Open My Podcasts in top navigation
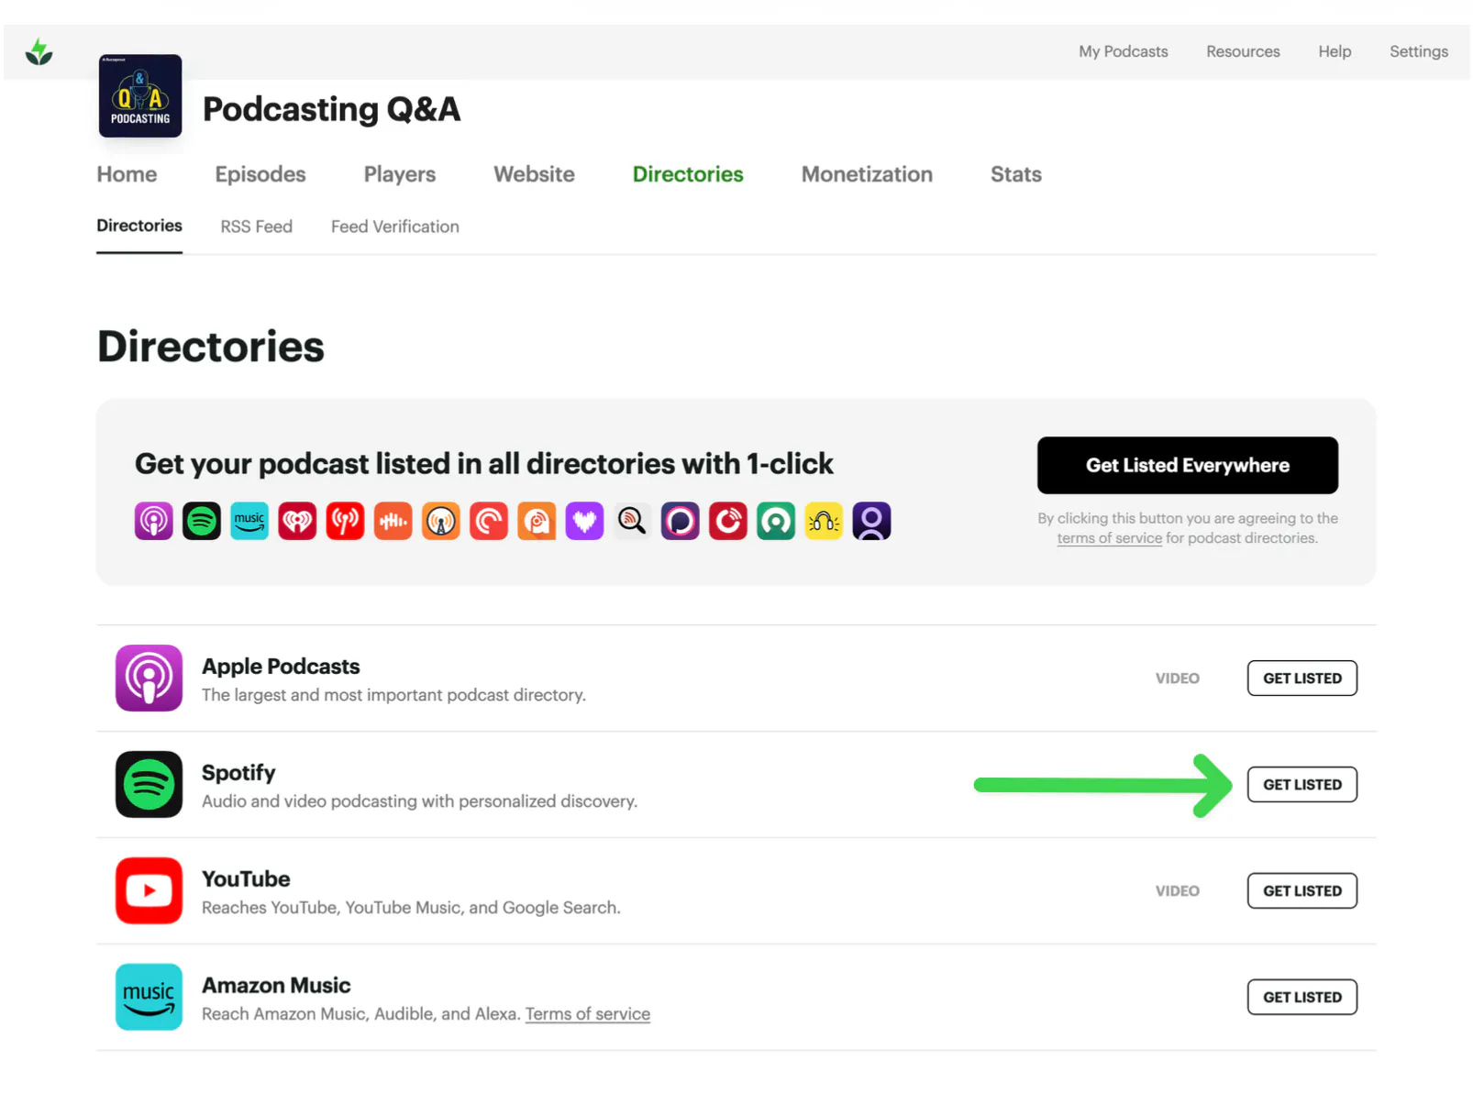 (1124, 51)
